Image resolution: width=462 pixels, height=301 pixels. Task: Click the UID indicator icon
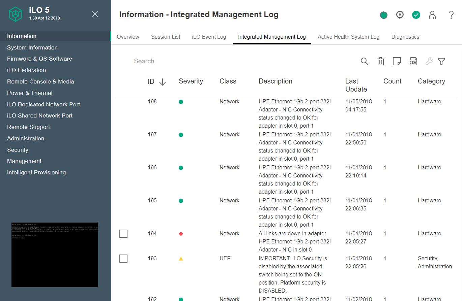tap(400, 15)
